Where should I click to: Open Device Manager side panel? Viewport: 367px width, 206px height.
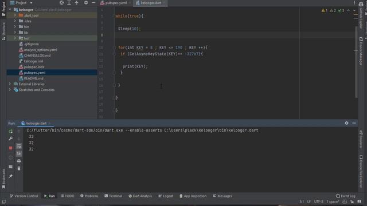coord(361,51)
